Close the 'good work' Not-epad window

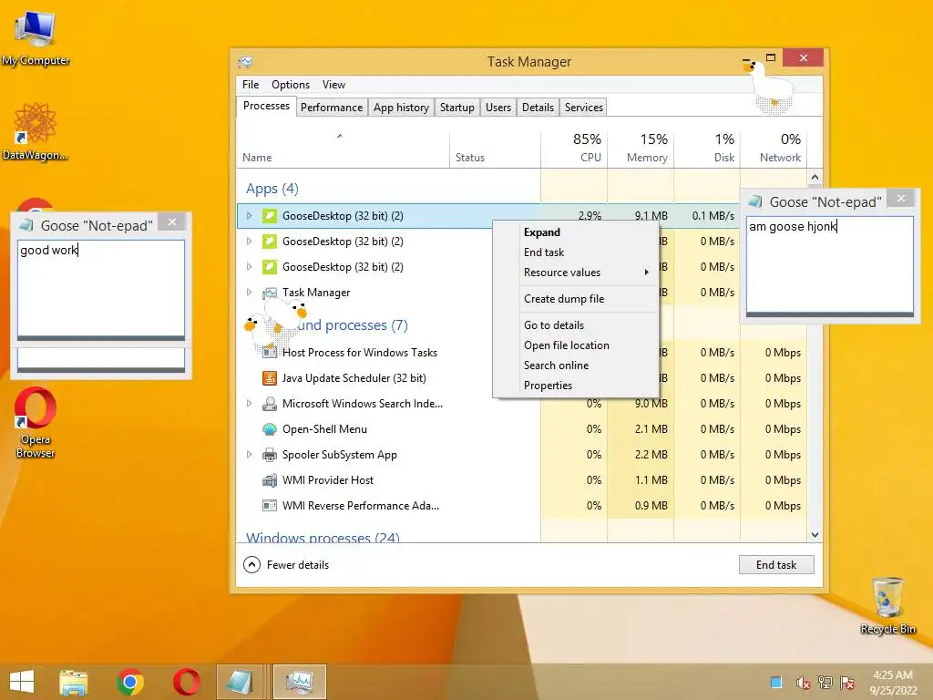coord(172,222)
